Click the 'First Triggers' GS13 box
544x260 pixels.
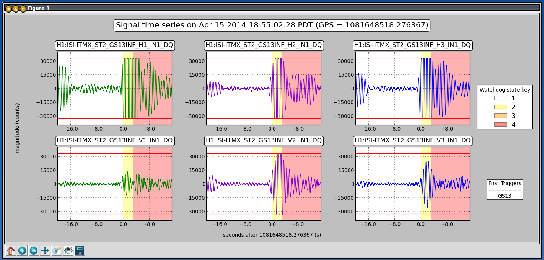point(505,189)
